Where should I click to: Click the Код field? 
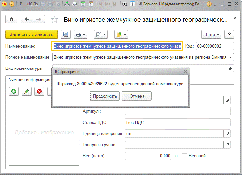(x=215, y=46)
